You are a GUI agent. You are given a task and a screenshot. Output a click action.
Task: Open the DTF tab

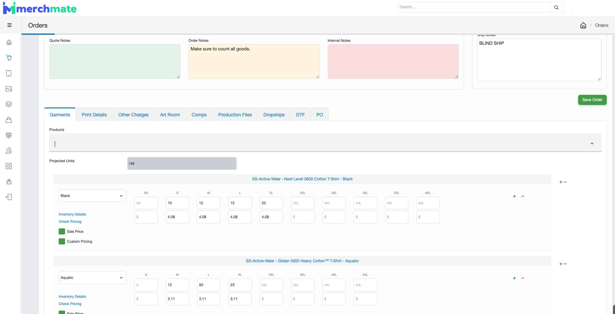click(301, 115)
